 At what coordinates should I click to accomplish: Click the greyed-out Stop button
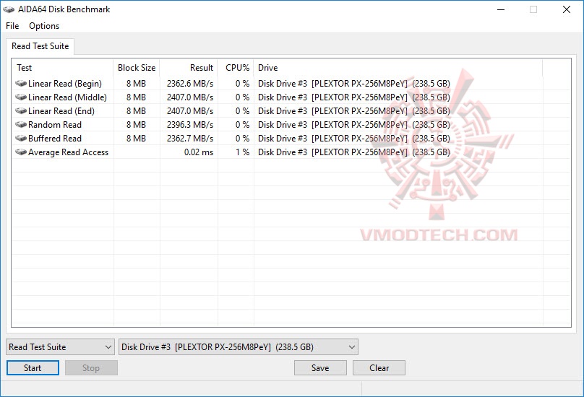pyautogui.click(x=91, y=368)
